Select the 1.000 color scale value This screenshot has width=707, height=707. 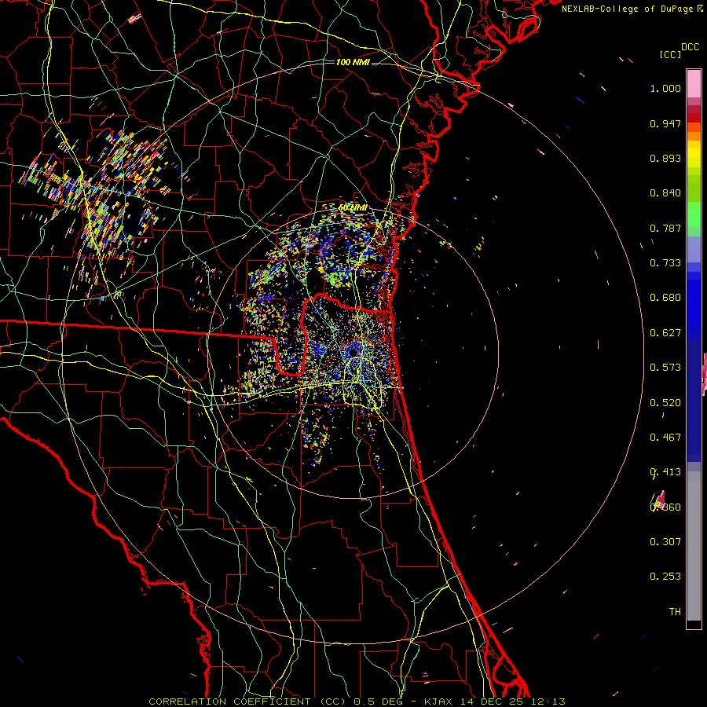click(x=665, y=88)
